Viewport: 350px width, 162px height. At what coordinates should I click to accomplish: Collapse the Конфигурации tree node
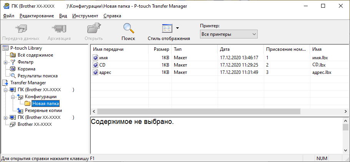coord(12,97)
